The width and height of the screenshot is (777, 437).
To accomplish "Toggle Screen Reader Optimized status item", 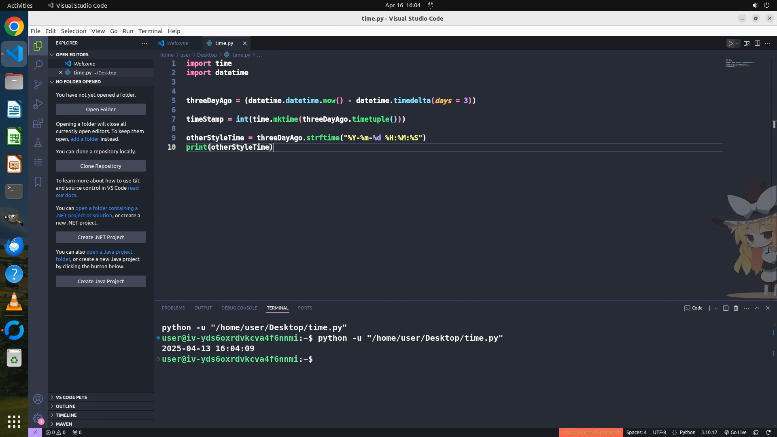I will click(591, 433).
